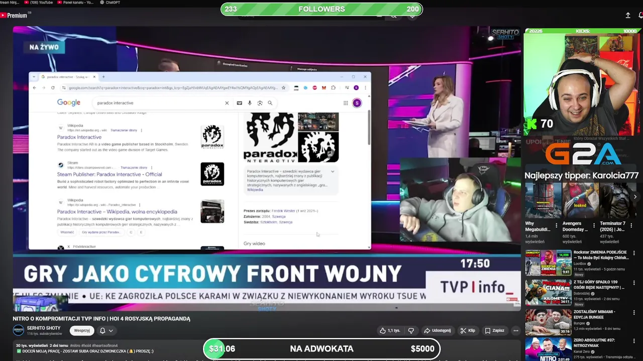The height and width of the screenshot is (361, 643).
Task: Click the Google account avatar S
Action: pyautogui.click(x=357, y=103)
